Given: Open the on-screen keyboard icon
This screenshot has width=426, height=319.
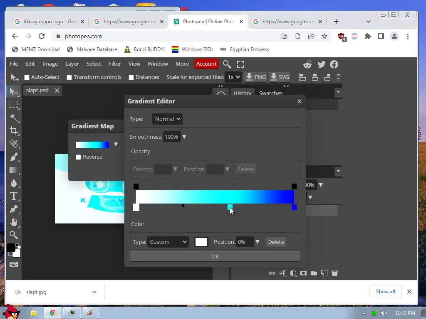Looking at the screenshot, I should 14,264.
